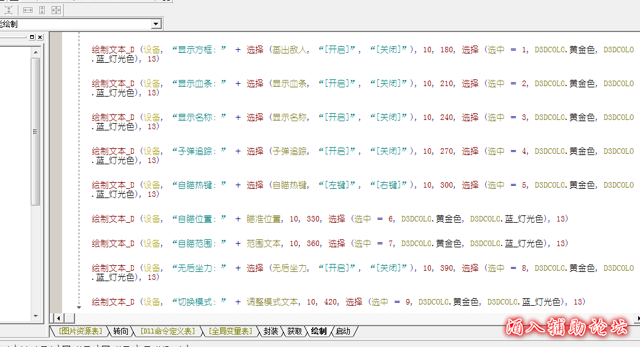Switch to the 获取 tab
The height and width of the screenshot is (347, 640).
(x=294, y=332)
